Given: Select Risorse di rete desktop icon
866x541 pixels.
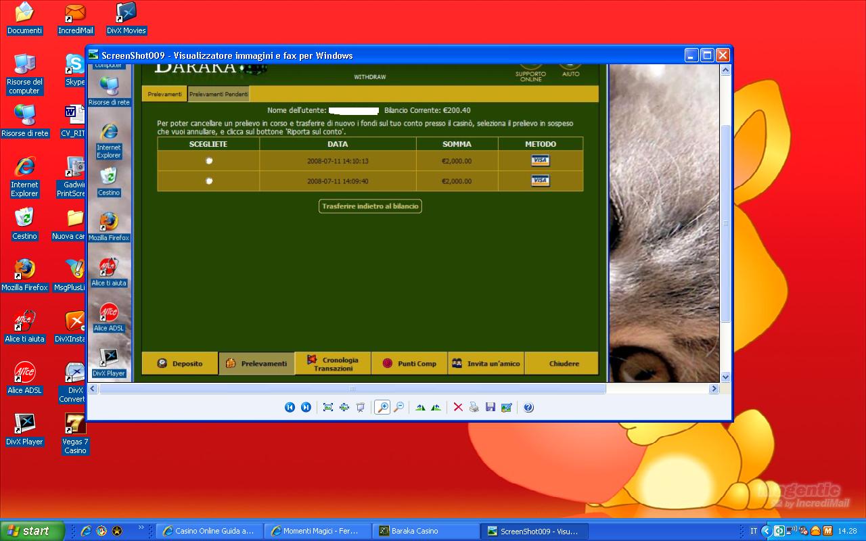Looking at the screenshot, I should pyautogui.click(x=24, y=121).
